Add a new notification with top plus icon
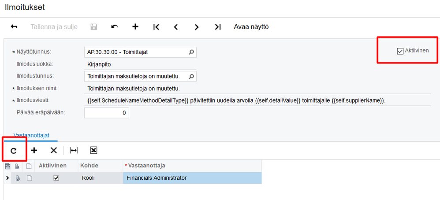 tap(135, 26)
